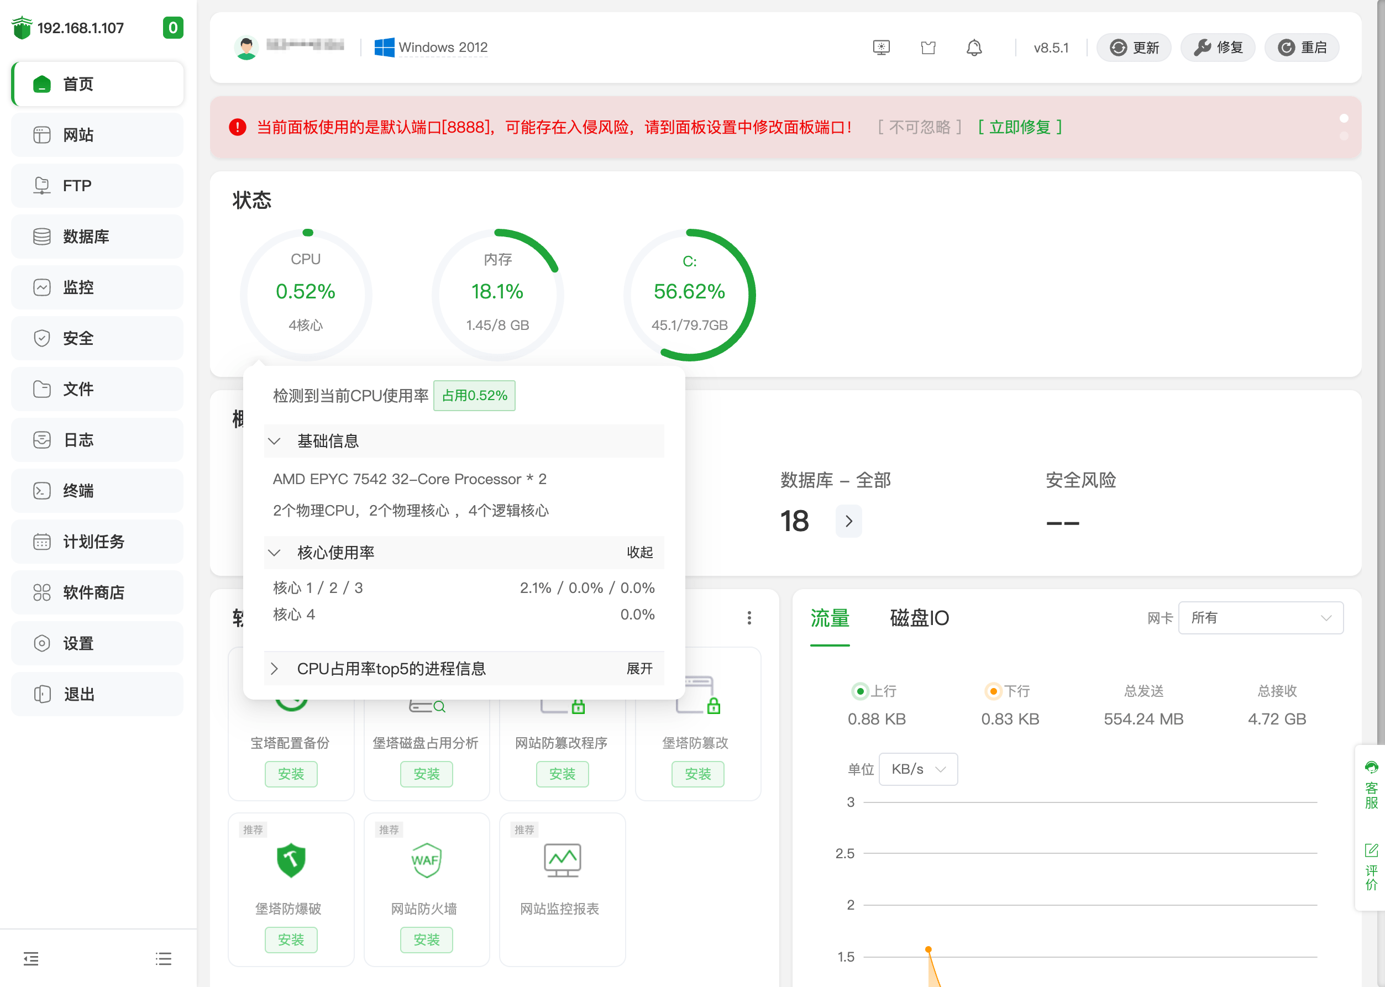Click the monitor screen icon in the top bar
Viewport: 1385px width, 987px height.
(x=881, y=47)
